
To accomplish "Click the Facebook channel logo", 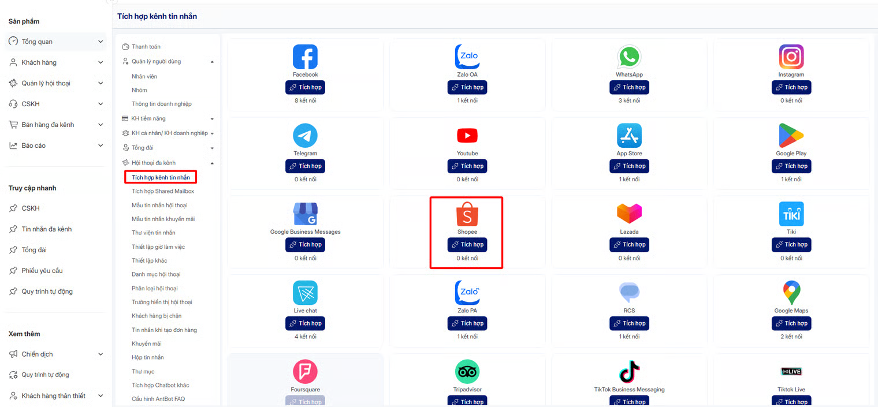I will (305, 57).
